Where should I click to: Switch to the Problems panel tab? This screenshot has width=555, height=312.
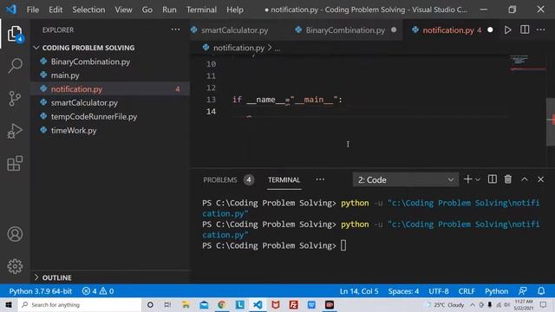(220, 179)
